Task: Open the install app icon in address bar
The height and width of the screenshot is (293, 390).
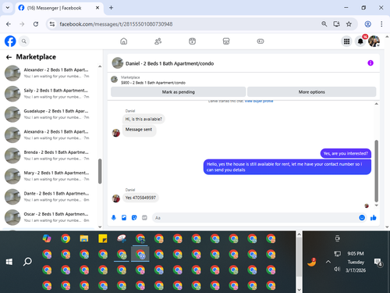Action: [x=336, y=24]
